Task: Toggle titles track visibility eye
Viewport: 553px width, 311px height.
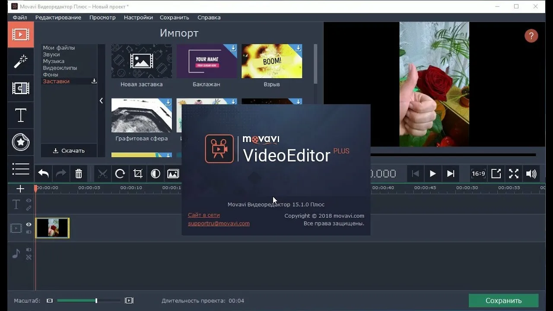Action: [x=29, y=201]
